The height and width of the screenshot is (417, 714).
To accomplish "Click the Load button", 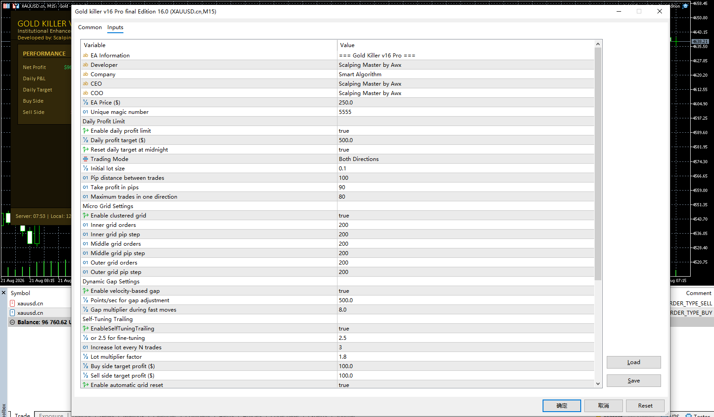I will (x=634, y=362).
